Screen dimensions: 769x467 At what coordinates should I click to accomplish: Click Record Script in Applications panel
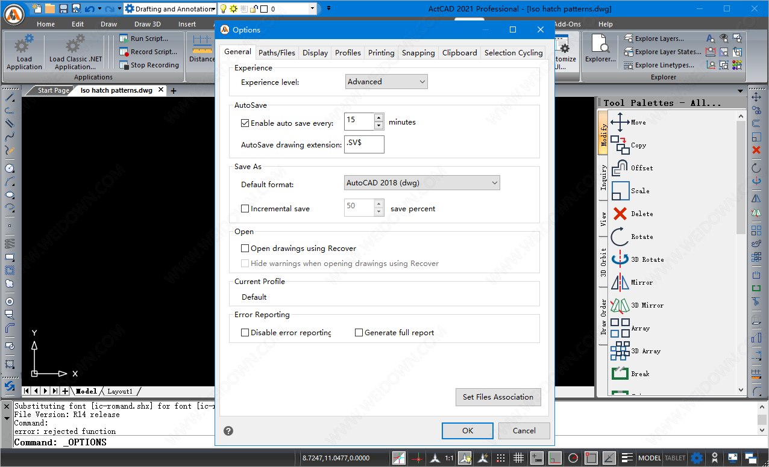[148, 52]
